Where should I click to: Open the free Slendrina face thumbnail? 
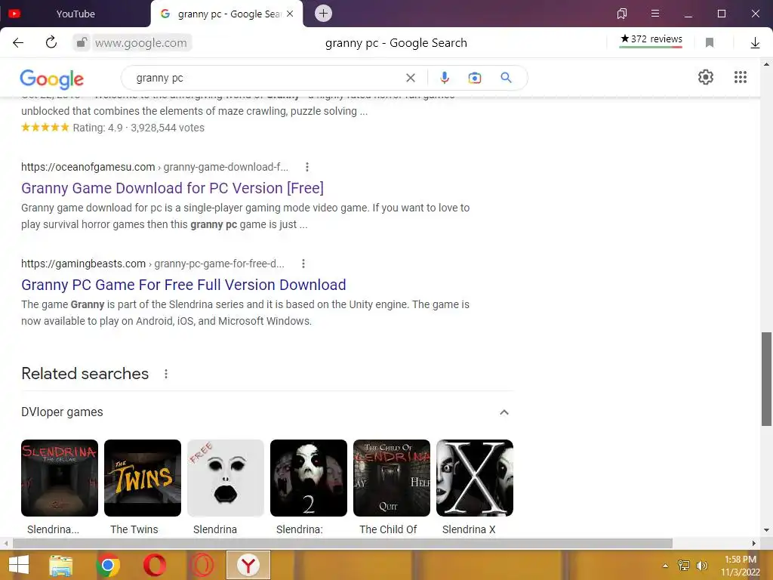225,478
